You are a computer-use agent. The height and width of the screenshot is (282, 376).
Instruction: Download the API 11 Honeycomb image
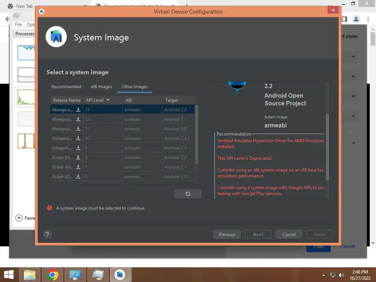pyautogui.click(x=78, y=129)
